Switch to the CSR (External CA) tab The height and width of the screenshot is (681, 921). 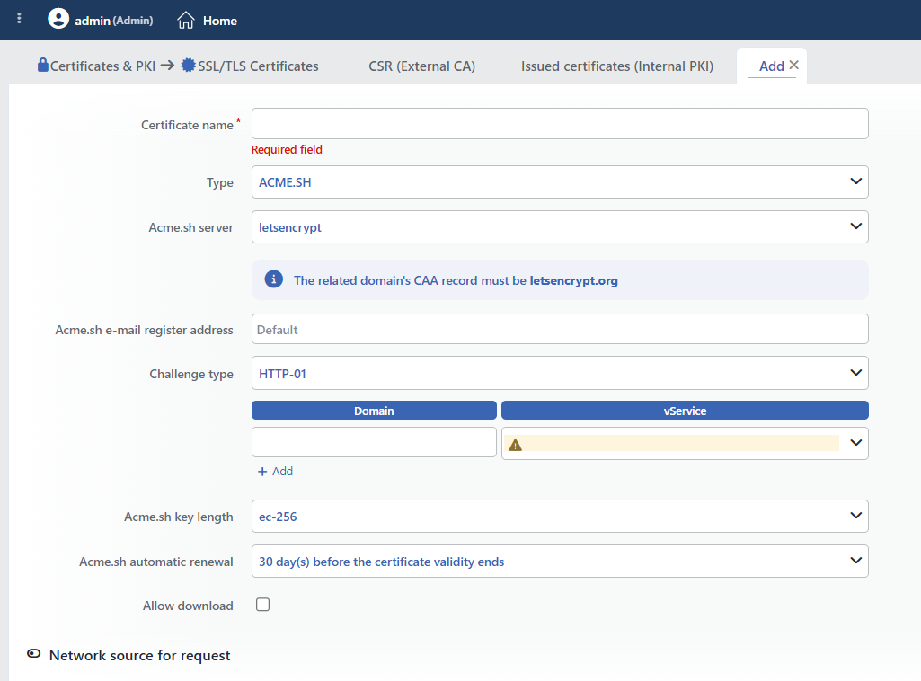tap(421, 66)
